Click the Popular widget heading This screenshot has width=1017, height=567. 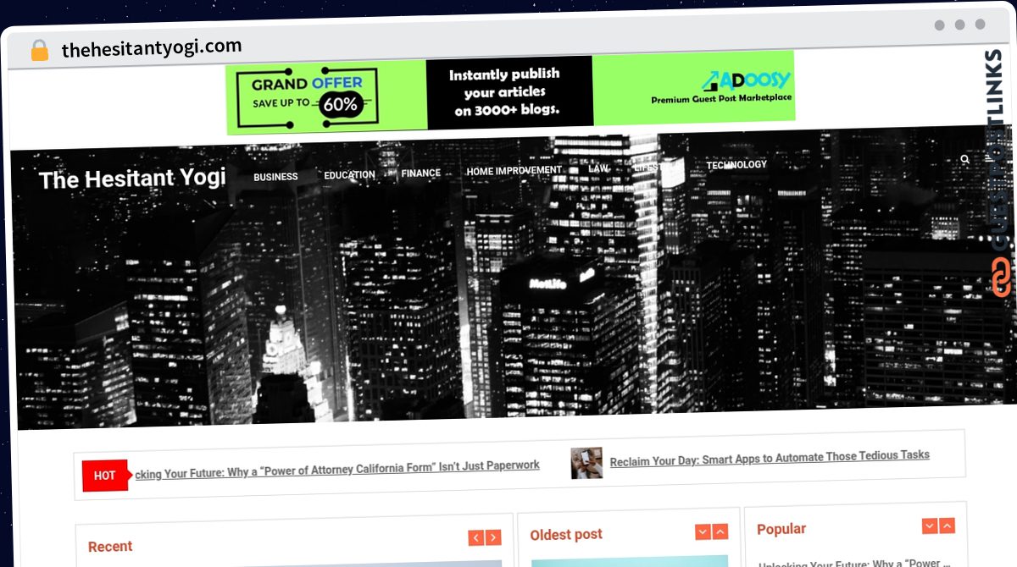point(781,529)
